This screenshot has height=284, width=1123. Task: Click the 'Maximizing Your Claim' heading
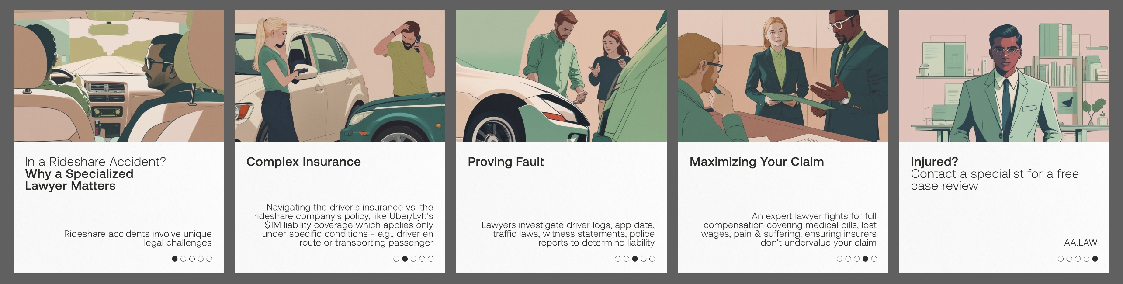[x=757, y=162]
